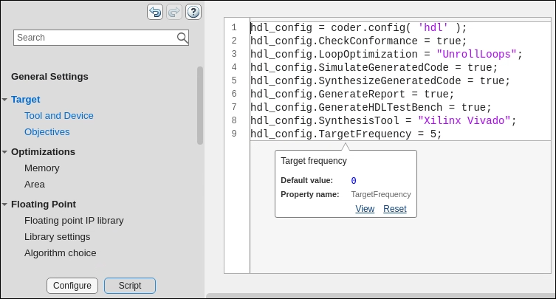The width and height of the screenshot is (556, 299).
Task: Open the Objectives settings page
Action: (x=47, y=132)
